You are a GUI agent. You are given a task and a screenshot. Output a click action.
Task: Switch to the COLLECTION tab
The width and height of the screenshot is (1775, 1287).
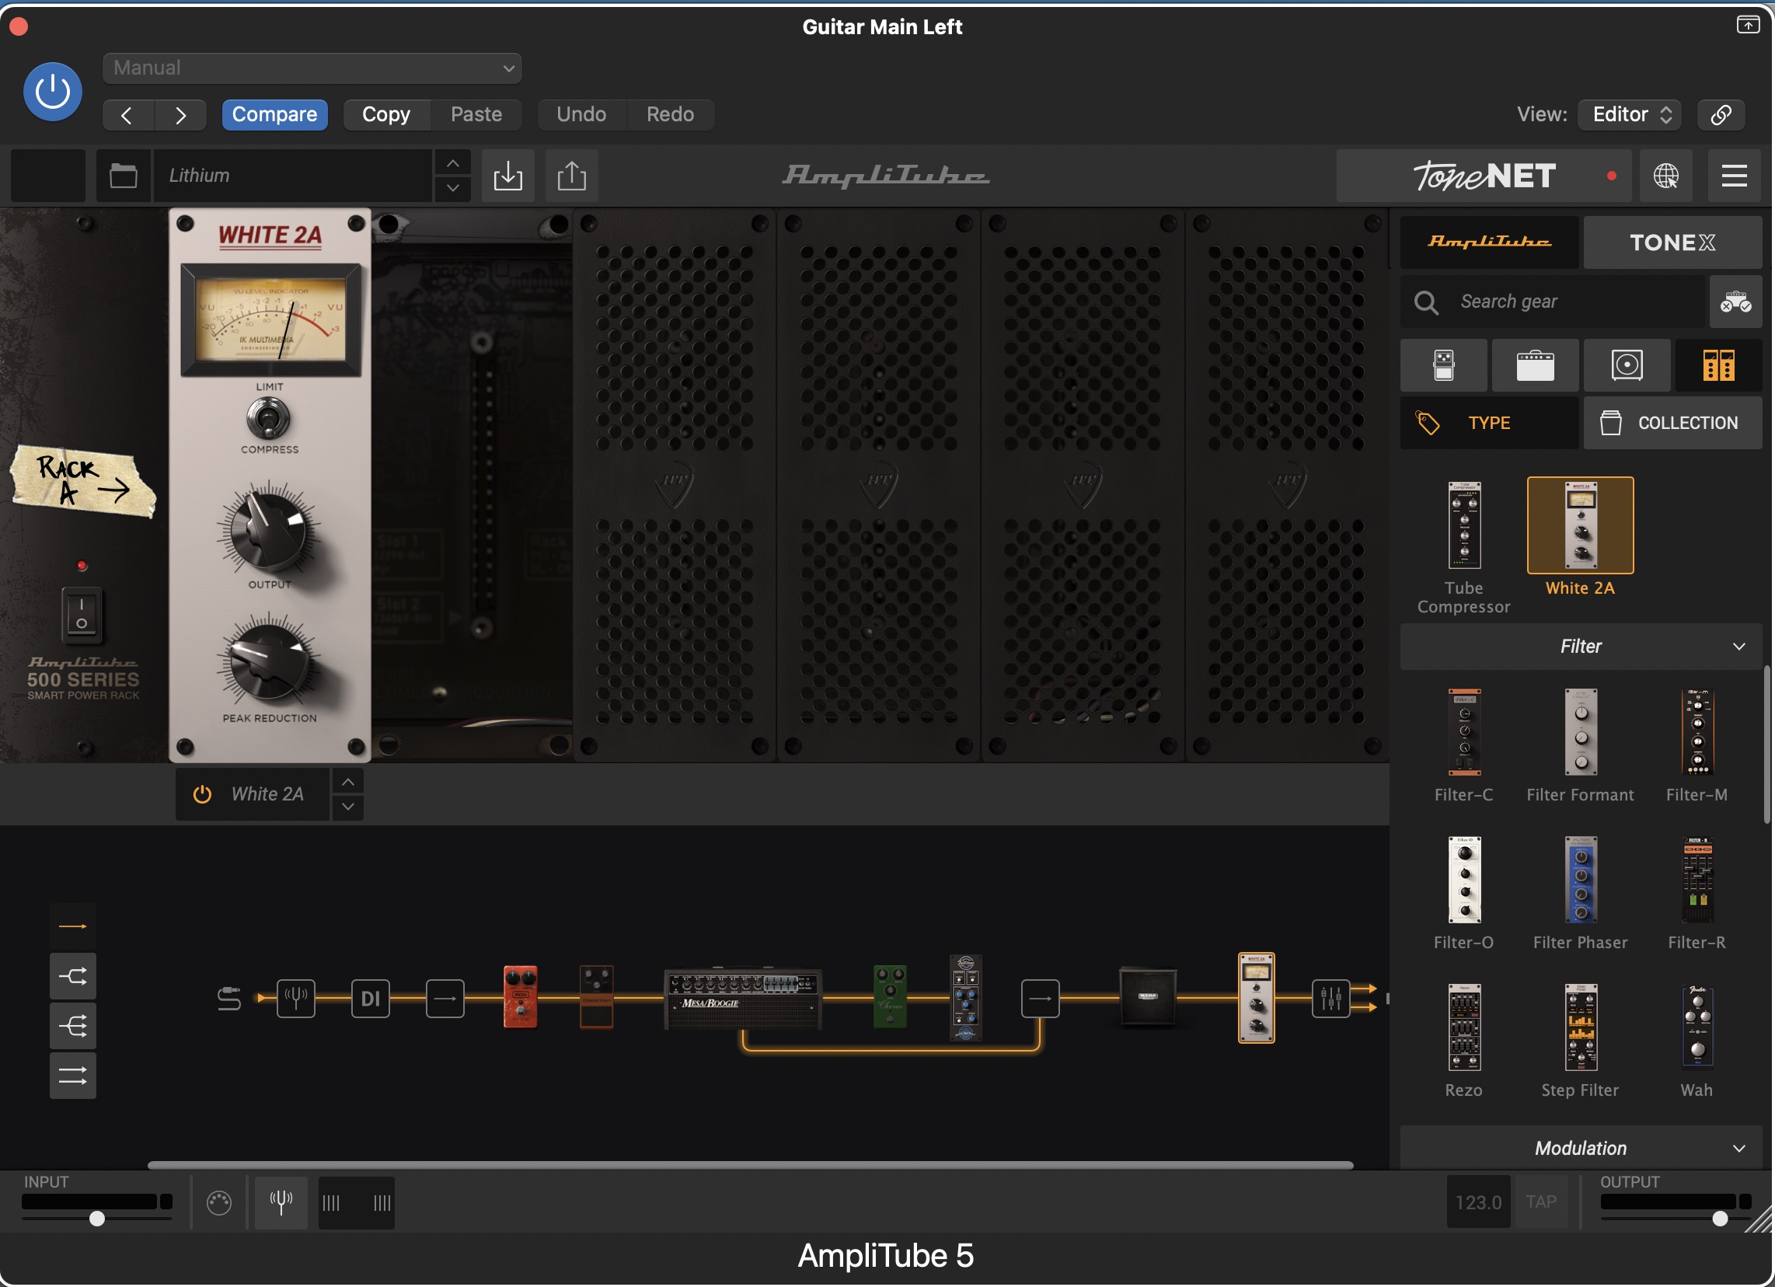coord(1672,423)
